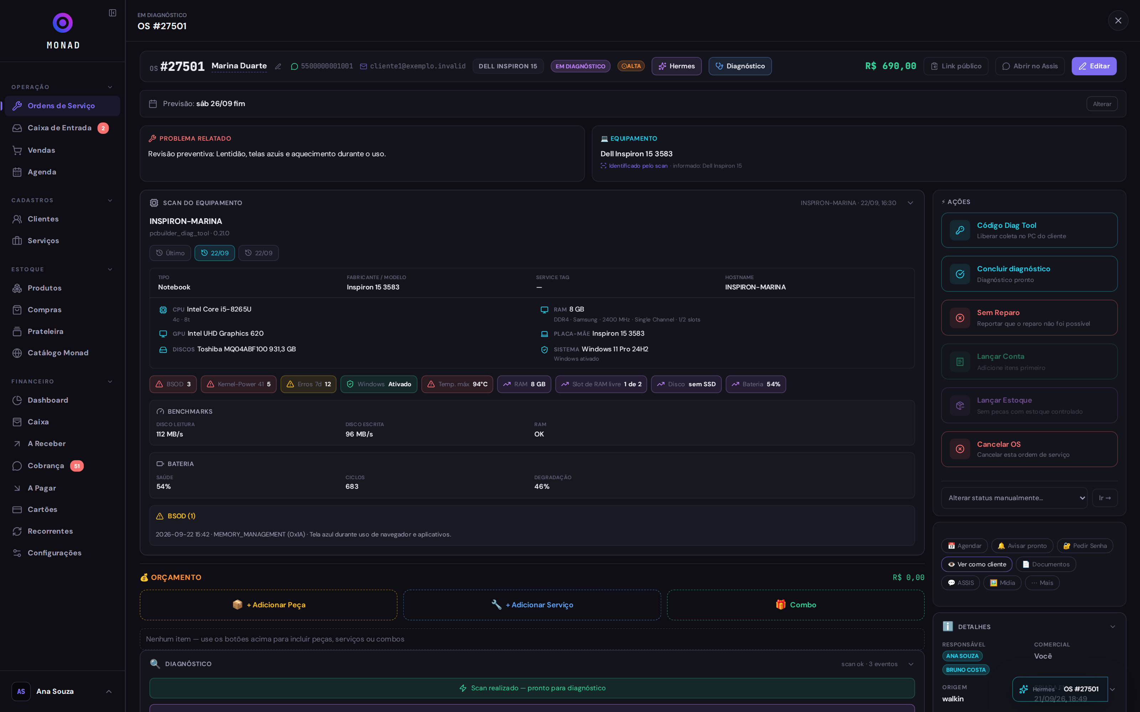Click the check icon on Concluir diagnóstico

point(960,274)
